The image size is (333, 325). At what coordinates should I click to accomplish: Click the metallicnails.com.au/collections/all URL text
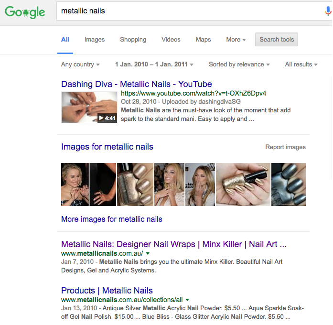point(122,300)
